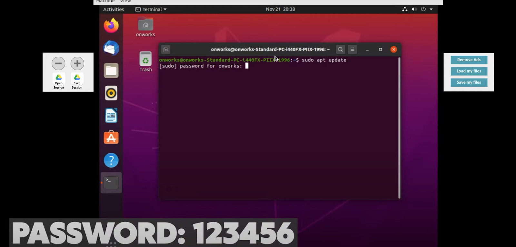Launch LibreOffice Writer from the dock
The image size is (516, 247).
pos(111,115)
